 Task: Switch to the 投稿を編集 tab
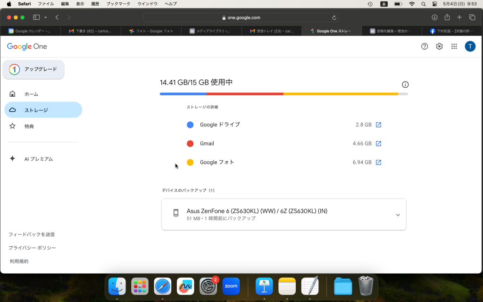[391, 31]
